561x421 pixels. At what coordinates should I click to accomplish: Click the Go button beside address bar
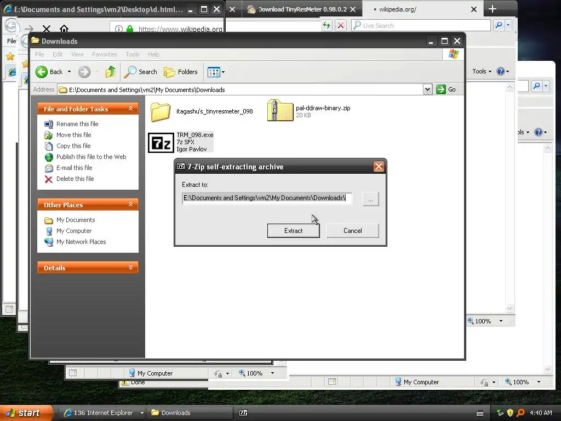(446, 89)
